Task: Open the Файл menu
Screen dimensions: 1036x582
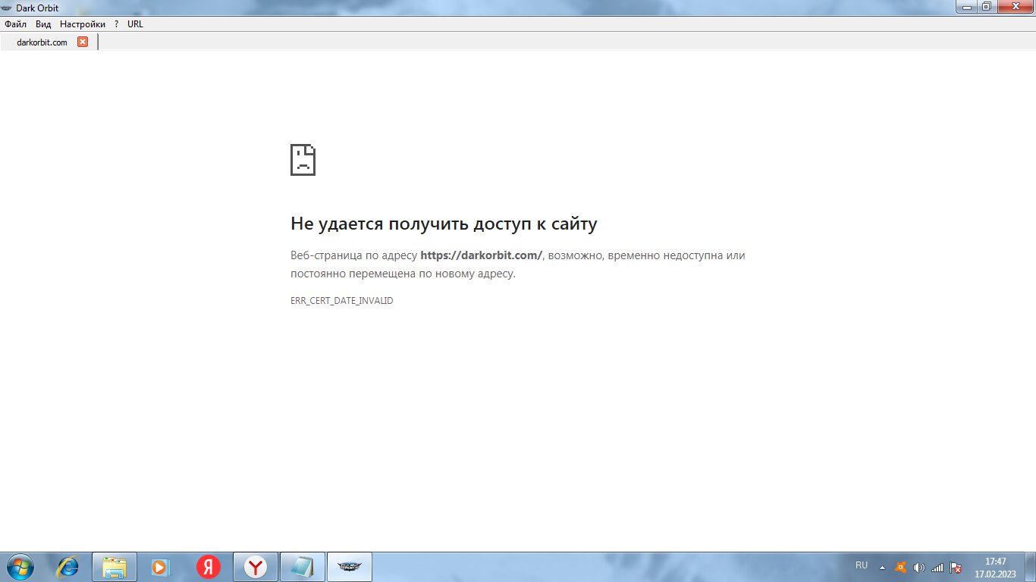Action: 15,24
